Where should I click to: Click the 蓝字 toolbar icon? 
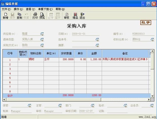(x=58, y=16)
